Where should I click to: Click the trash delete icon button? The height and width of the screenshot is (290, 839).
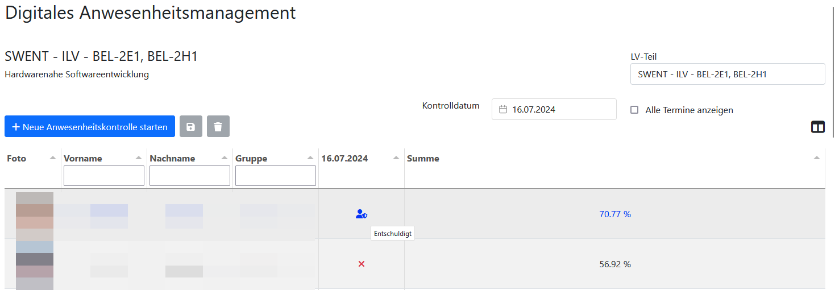pos(218,126)
